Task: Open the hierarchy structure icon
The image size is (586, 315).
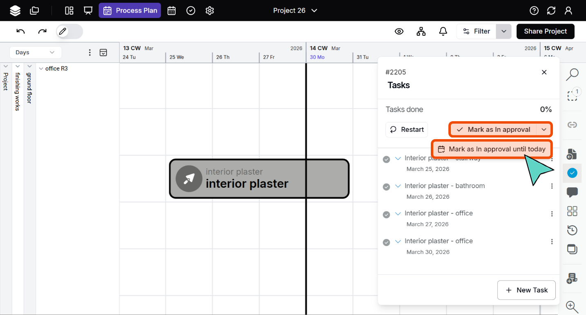Action: [421, 31]
